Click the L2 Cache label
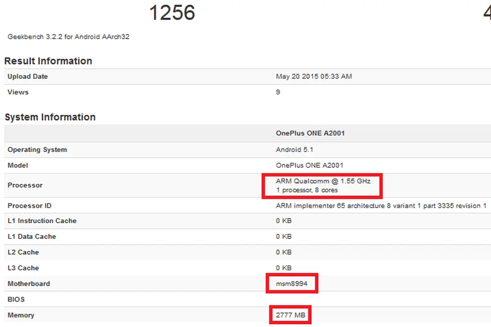Image resolution: width=491 pixels, height=327 pixels. point(23,252)
